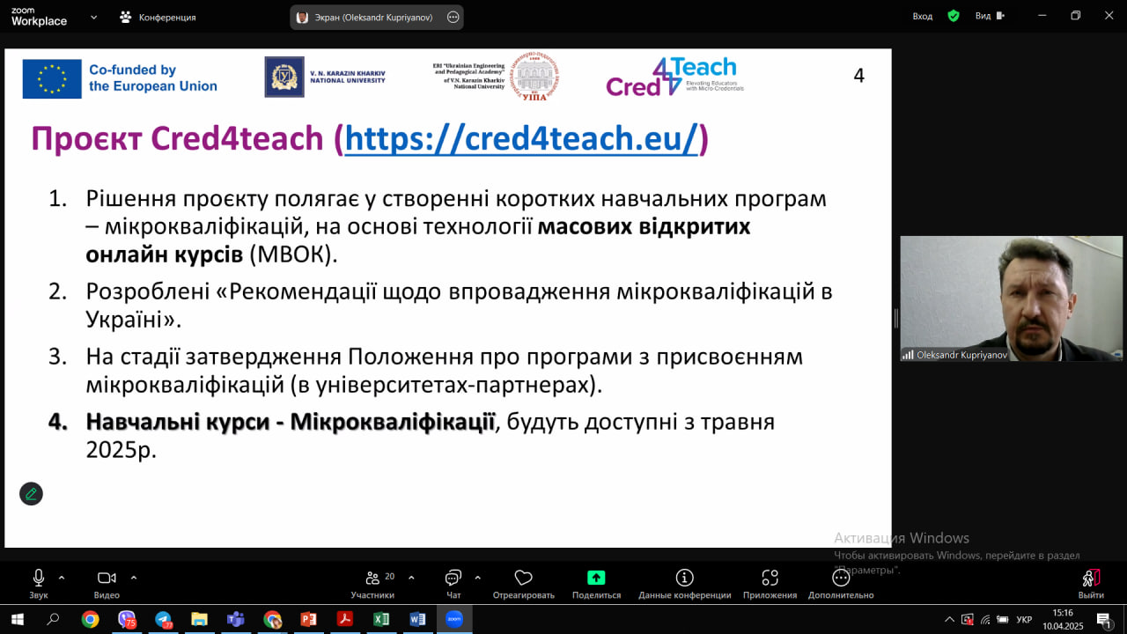
Task: Expand video options arrow next to Видео
Action: (x=134, y=578)
